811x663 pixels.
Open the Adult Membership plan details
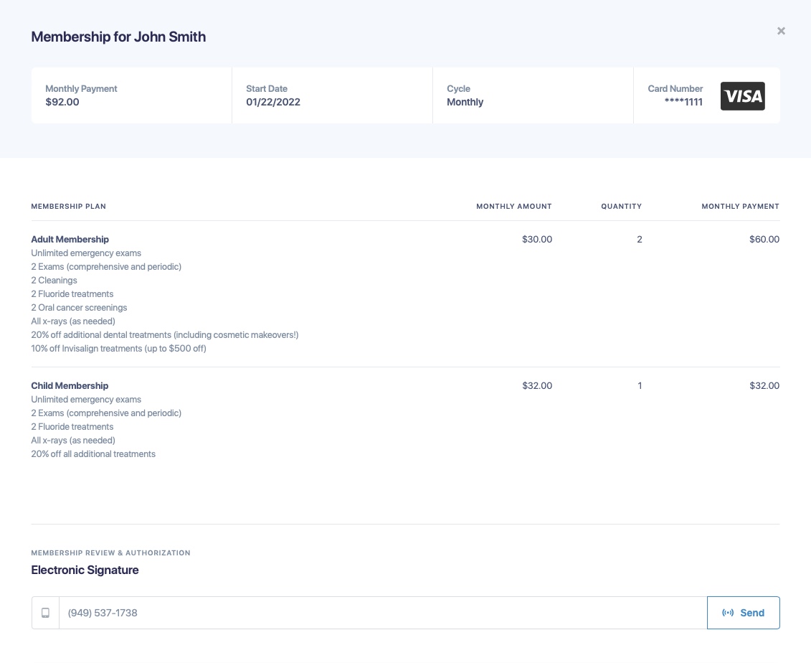click(x=70, y=239)
